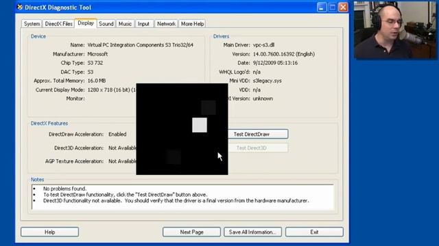The height and width of the screenshot is (246, 439).
Task: Exit the DirectX Diagnostic Tool
Action: pos(314,232)
